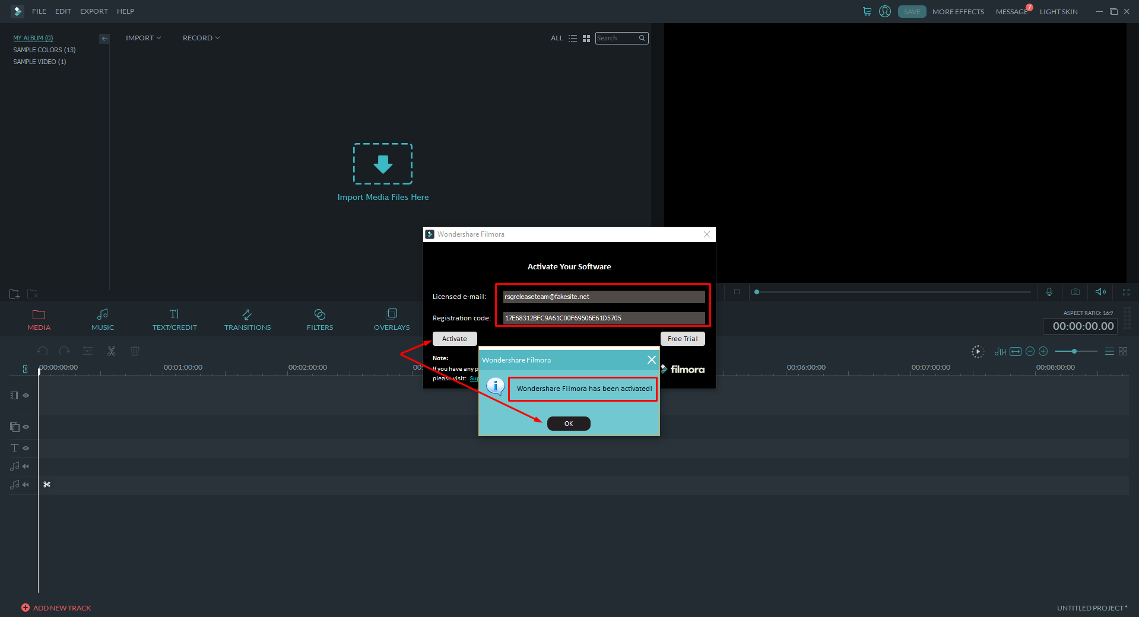Viewport: 1139px width, 617px height.
Task: Open the EDIT menu
Action: tap(63, 11)
